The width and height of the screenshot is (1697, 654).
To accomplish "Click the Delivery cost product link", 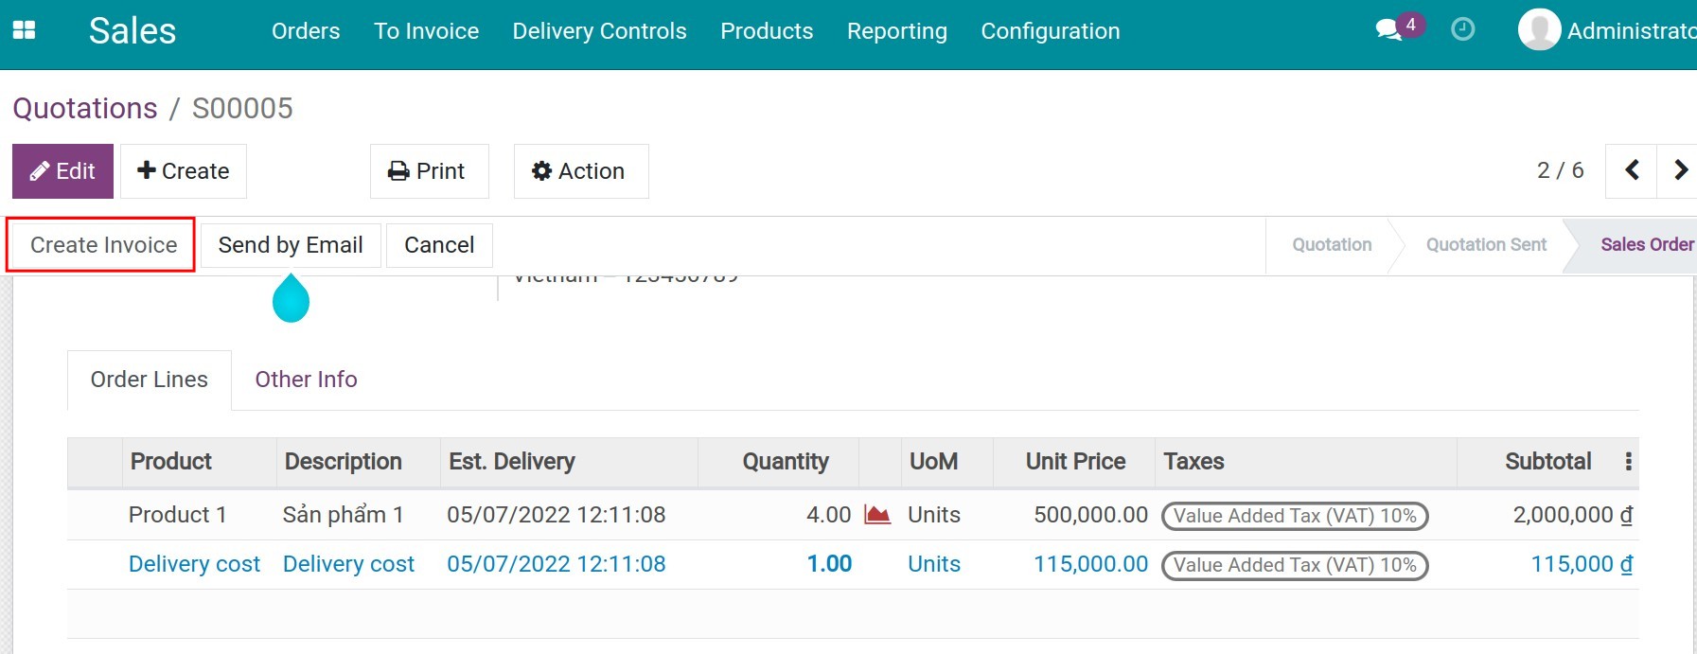I will [x=194, y=564].
